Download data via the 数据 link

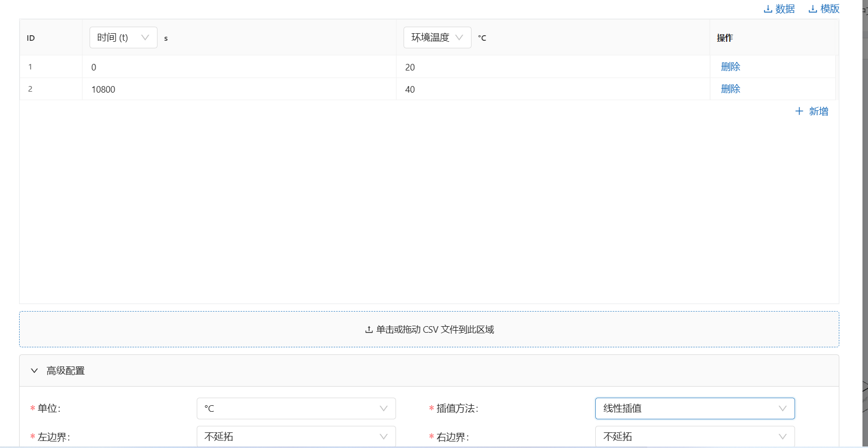point(779,9)
